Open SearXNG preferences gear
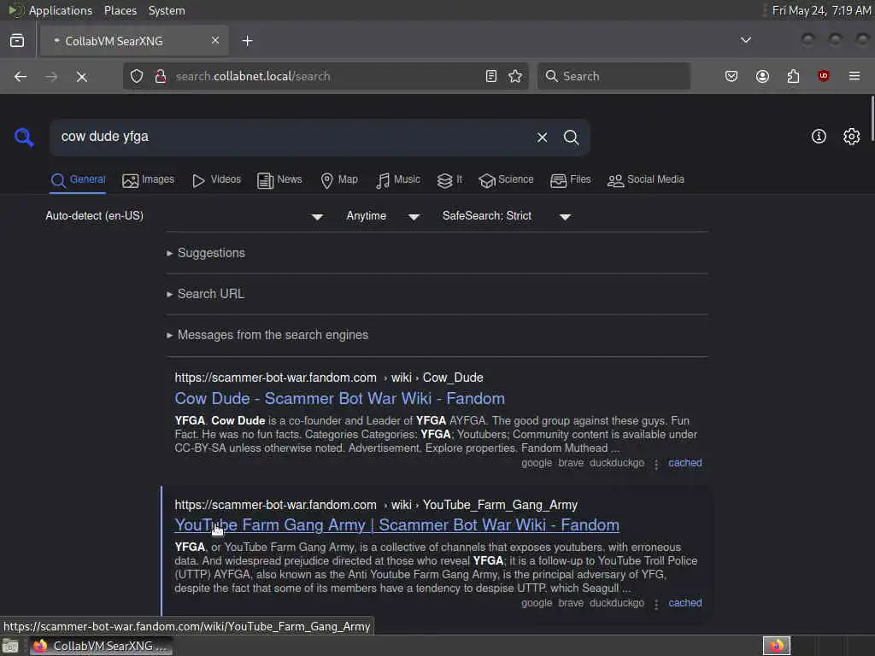Image resolution: width=875 pixels, height=656 pixels. (851, 137)
